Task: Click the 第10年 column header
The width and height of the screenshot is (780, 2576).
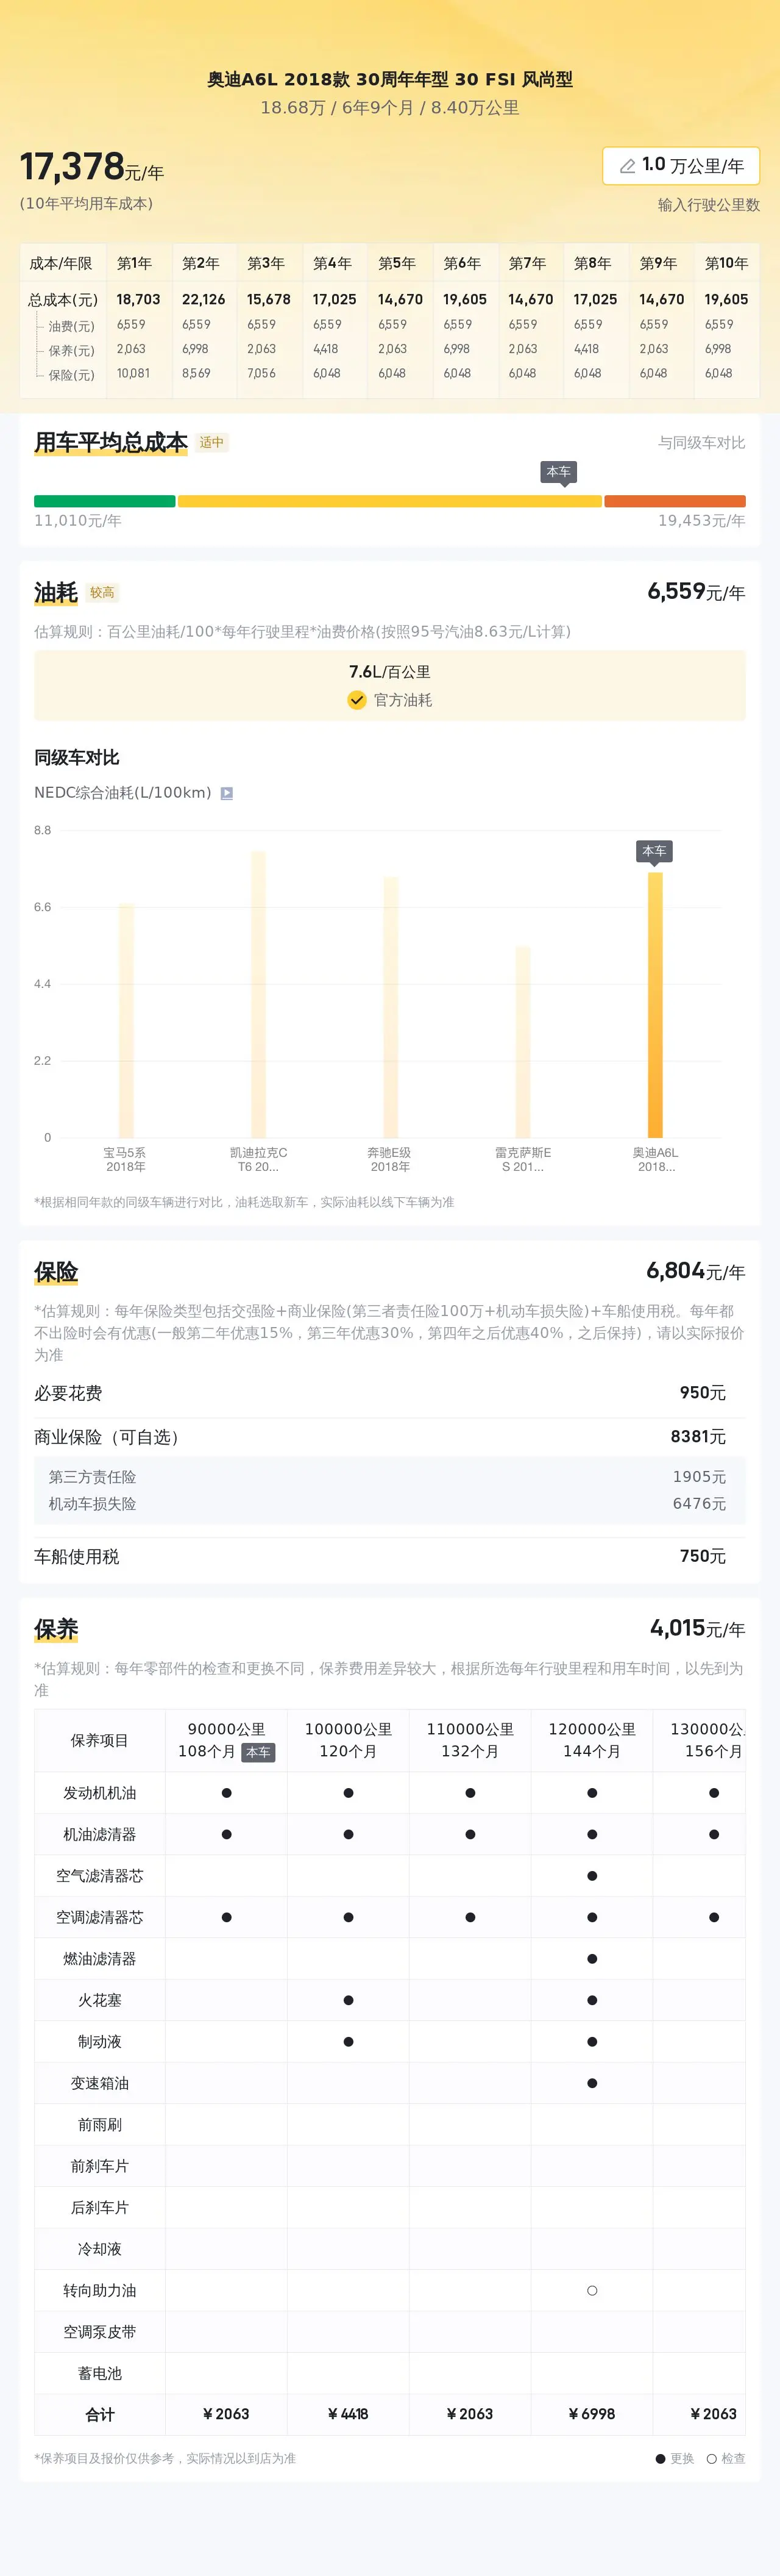Action: click(x=726, y=263)
